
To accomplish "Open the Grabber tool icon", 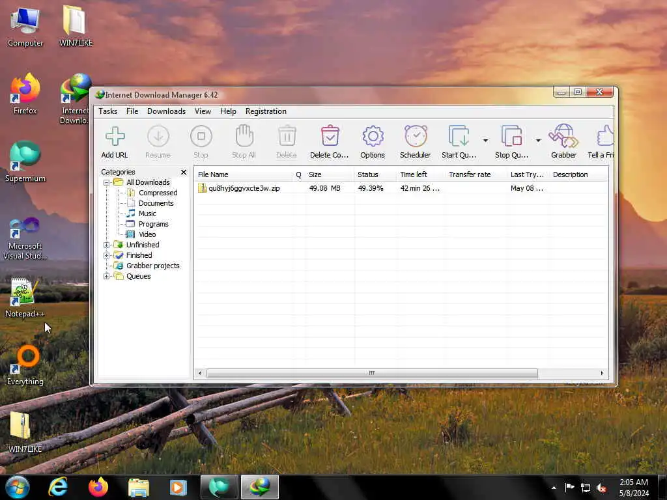I will tap(563, 136).
